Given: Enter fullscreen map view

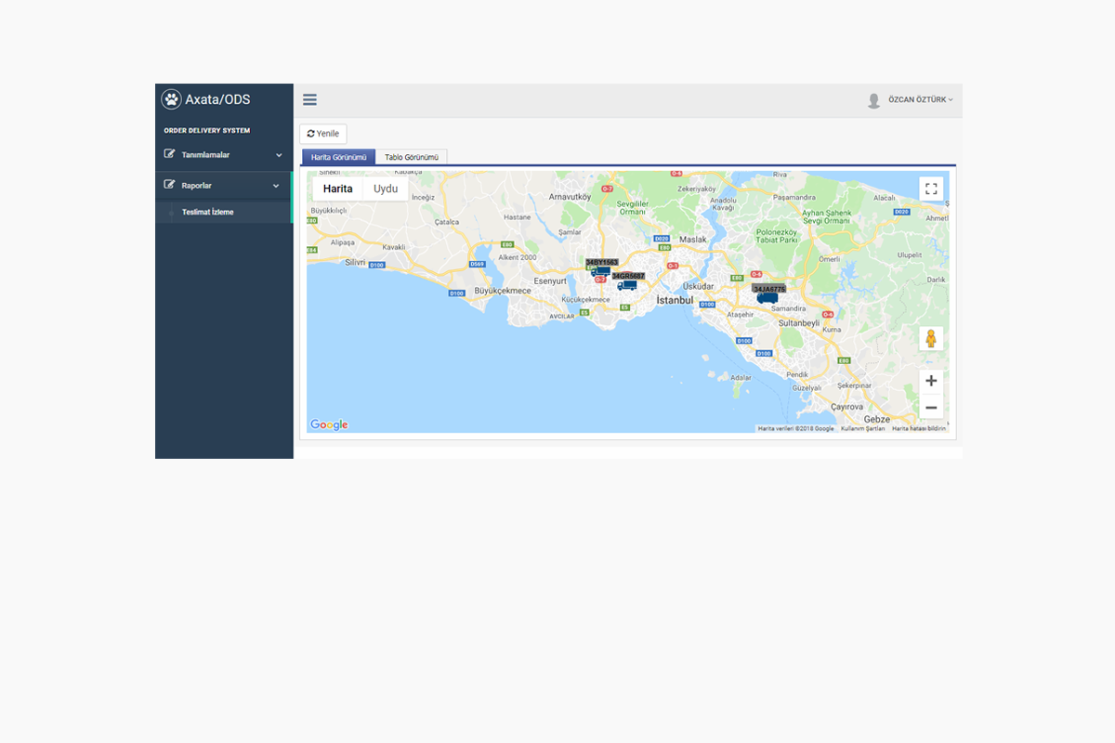Looking at the screenshot, I should [931, 189].
